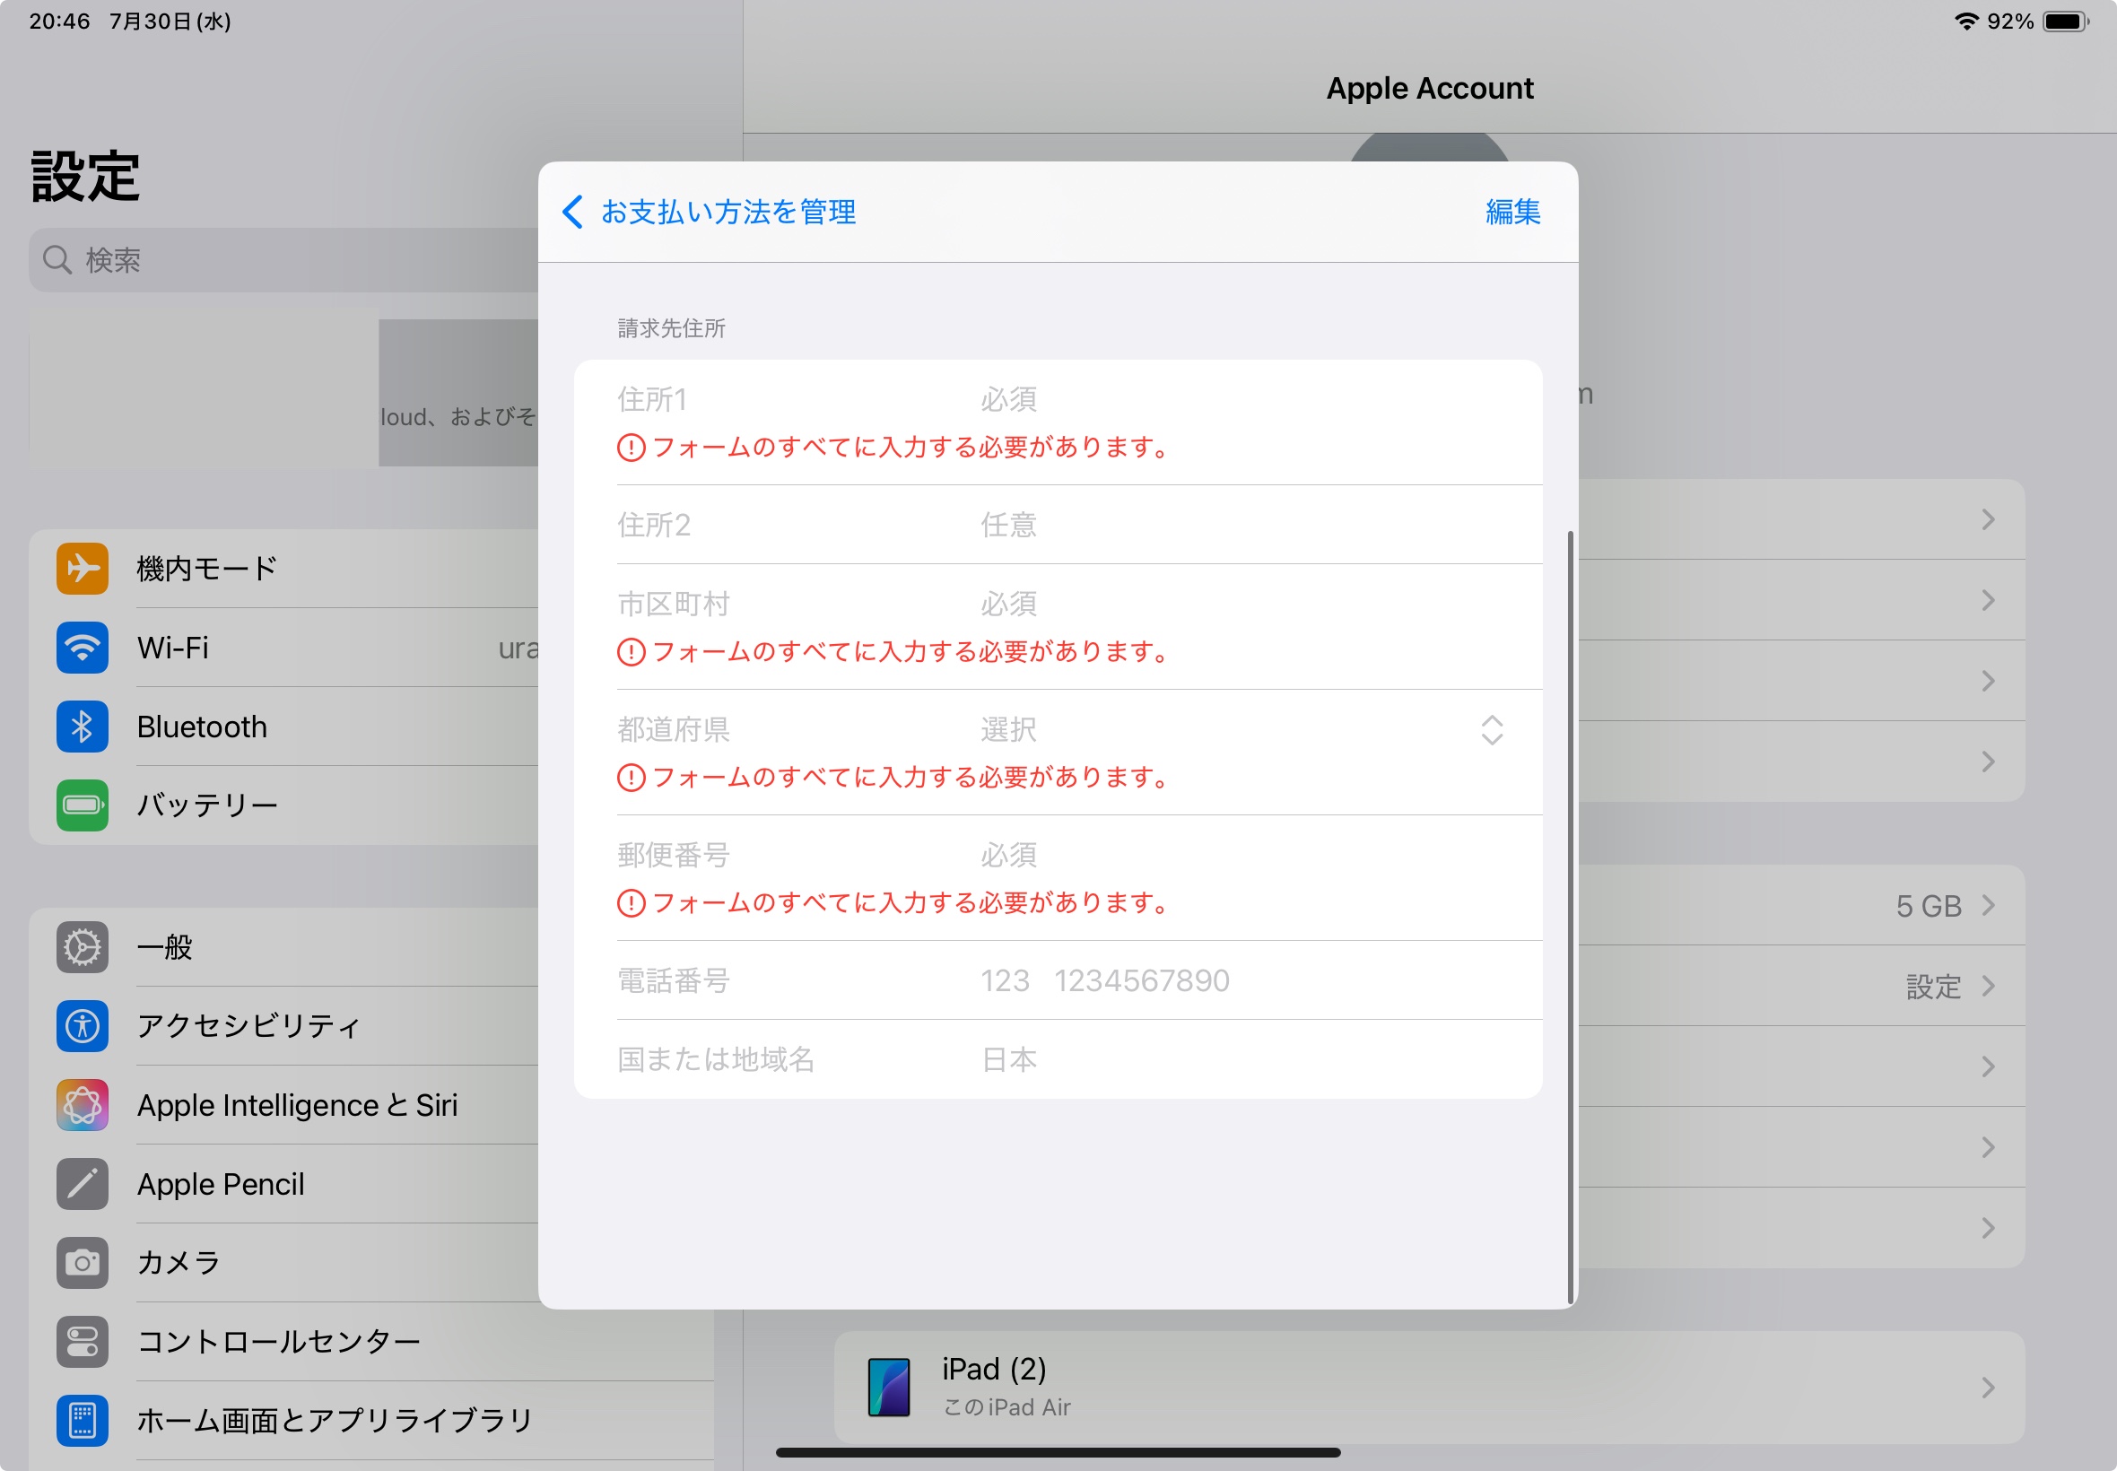Image resolution: width=2117 pixels, height=1471 pixels.
Task: Tap the General gear icon
Action: point(82,947)
